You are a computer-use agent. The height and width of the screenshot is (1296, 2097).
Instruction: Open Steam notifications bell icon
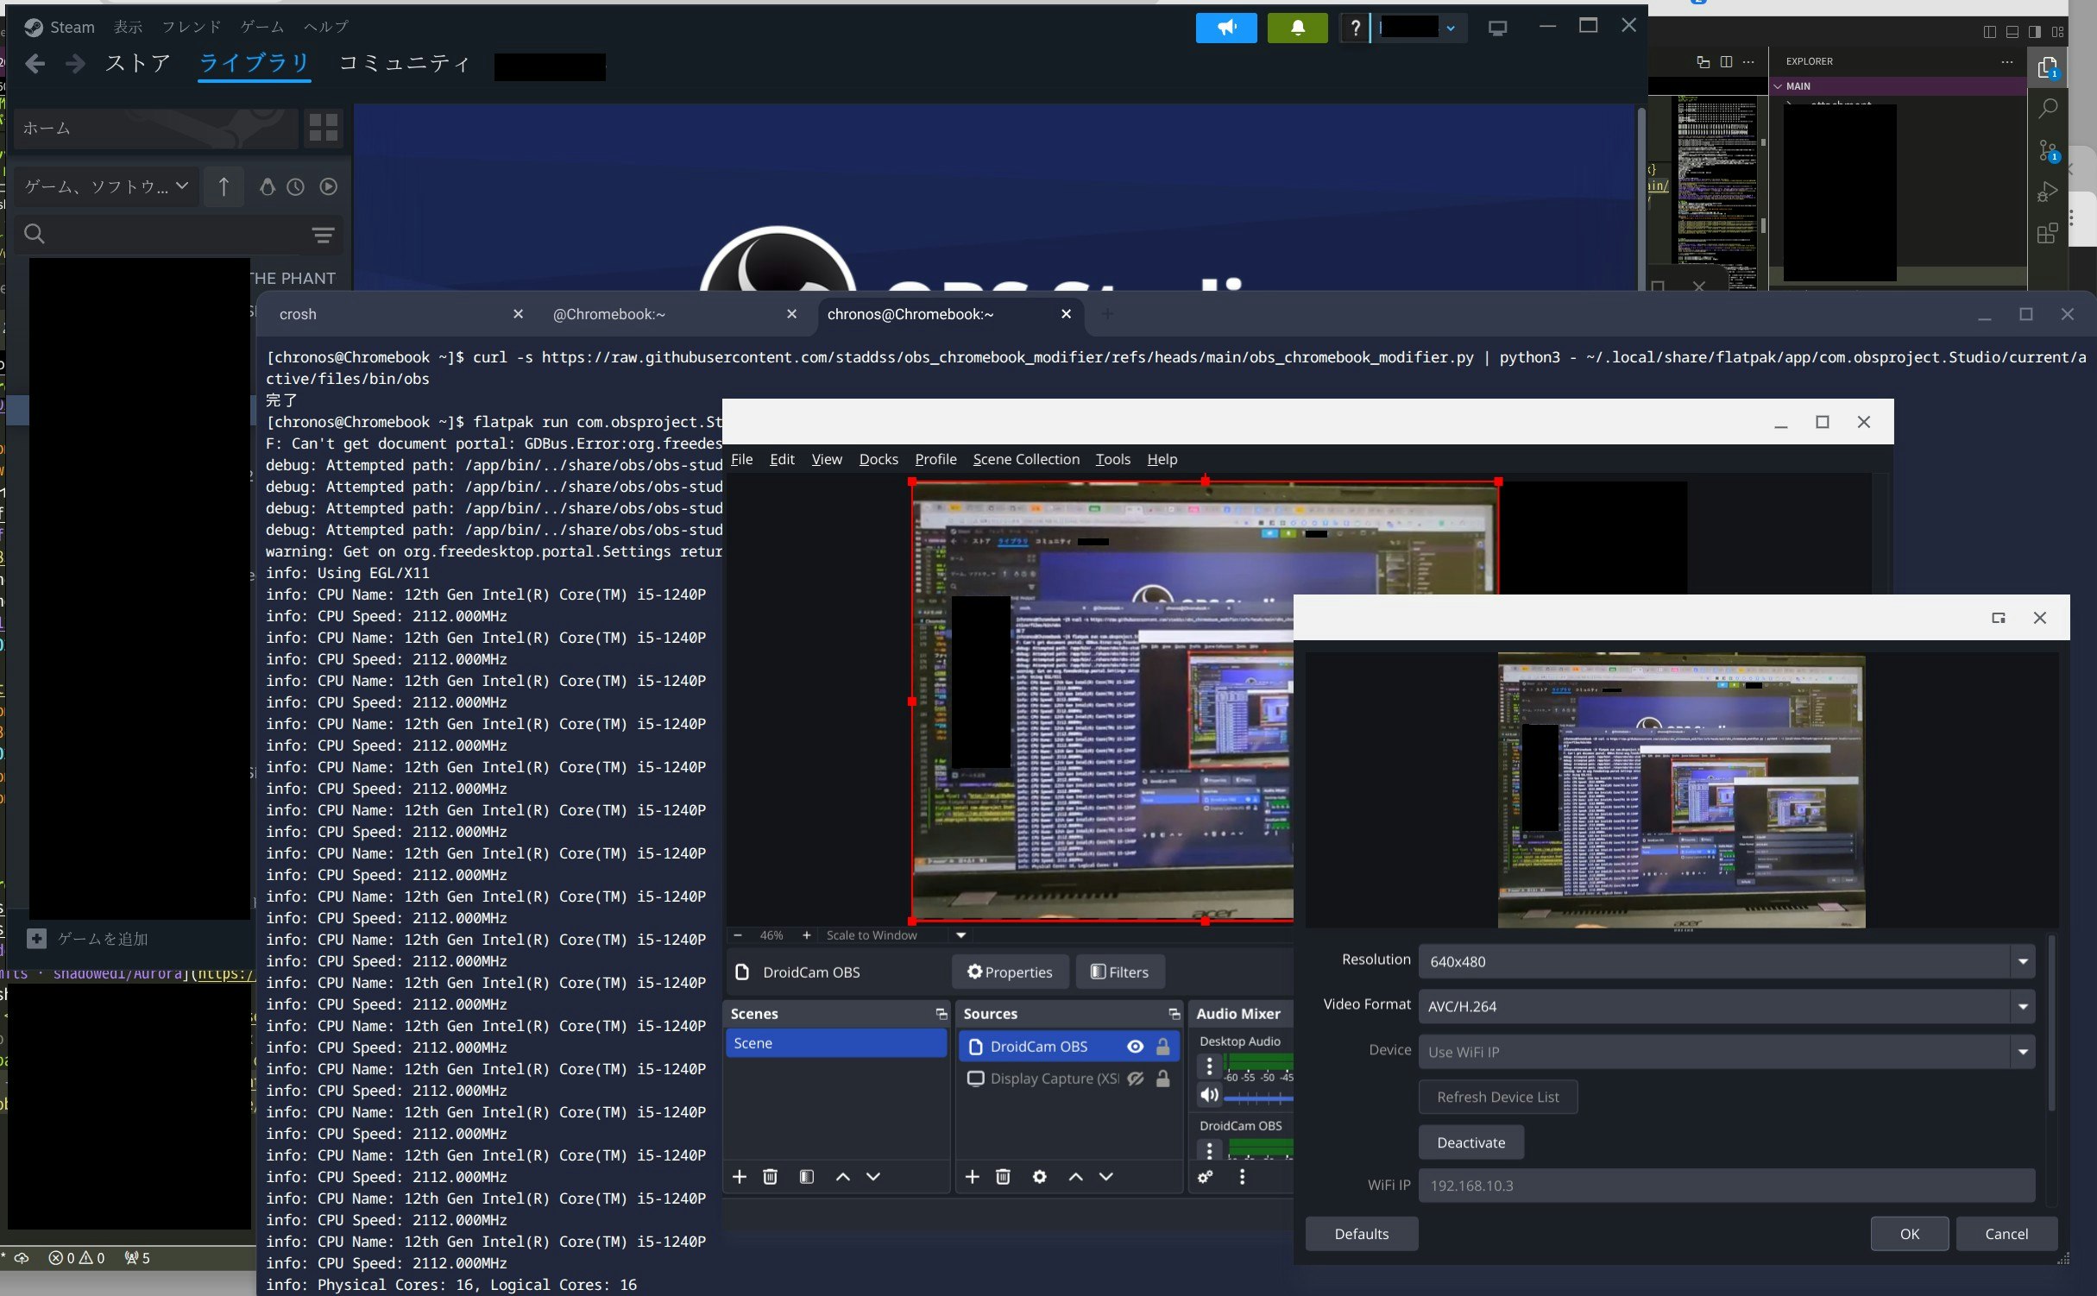pyautogui.click(x=1297, y=28)
